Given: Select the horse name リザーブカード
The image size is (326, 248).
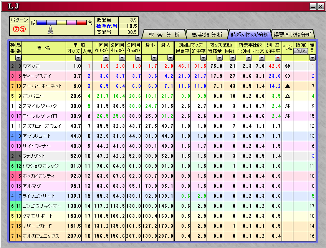Looking at the screenshot, I should click(37, 226).
